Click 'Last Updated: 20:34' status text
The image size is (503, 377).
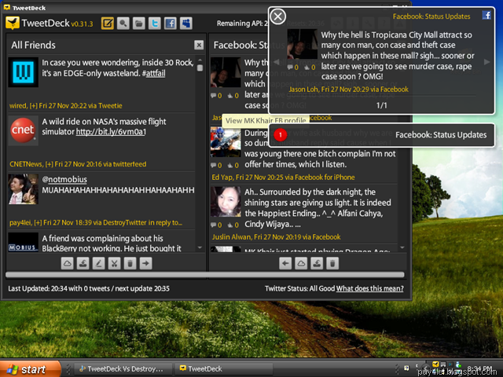(89, 288)
